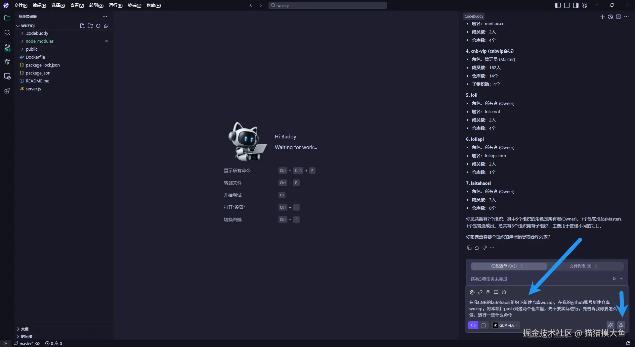
Task: Click remote window indicator in status bar
Action: tap(5, 344)
